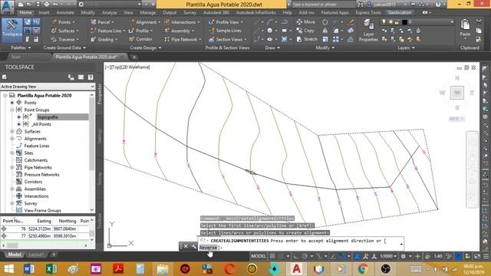Open the Active Drawing View dropdown
491x276 pixels.
pyautogui.click(x=48, y=87)
